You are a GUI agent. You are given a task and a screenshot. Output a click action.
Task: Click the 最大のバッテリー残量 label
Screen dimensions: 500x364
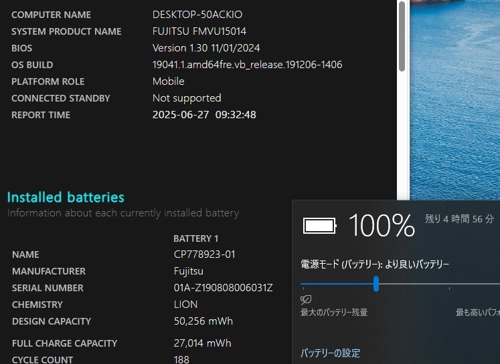[334, 313]
